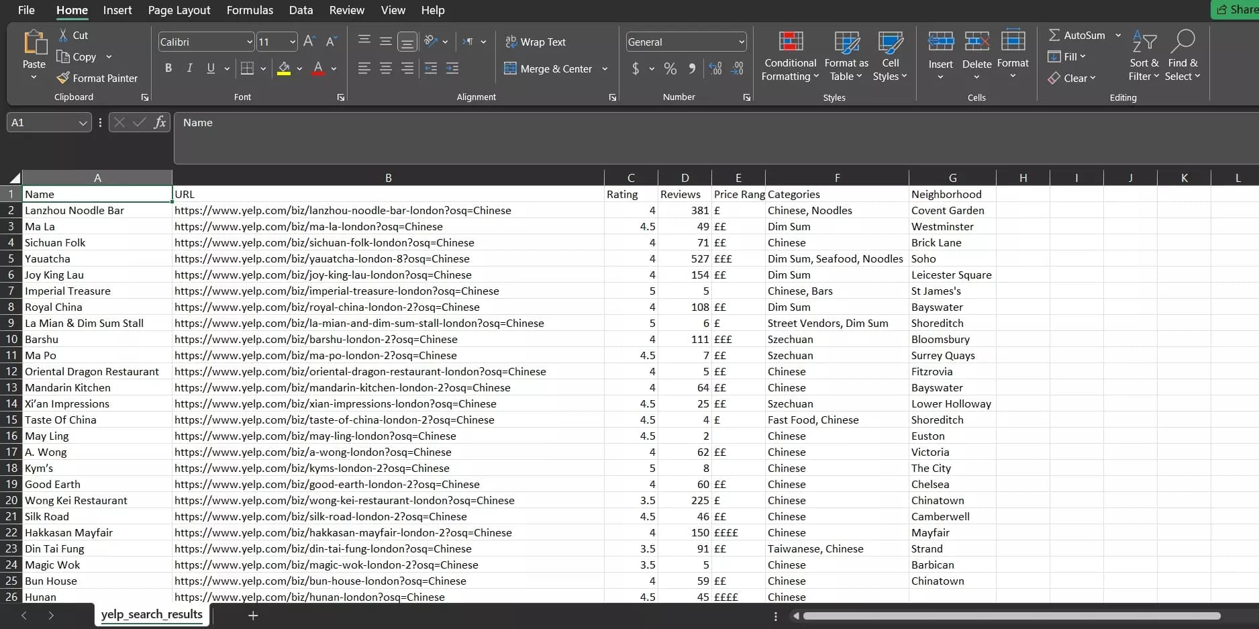Click the Share button
Viewport: 1259px width, 629px height.
1236,9
